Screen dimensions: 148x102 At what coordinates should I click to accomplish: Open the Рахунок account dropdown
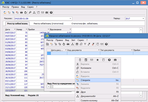(70, 18)
